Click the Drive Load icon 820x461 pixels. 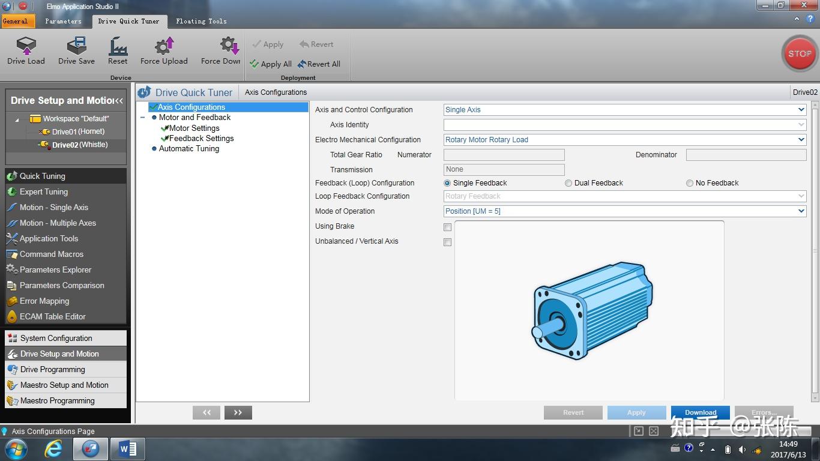[26, 46]
